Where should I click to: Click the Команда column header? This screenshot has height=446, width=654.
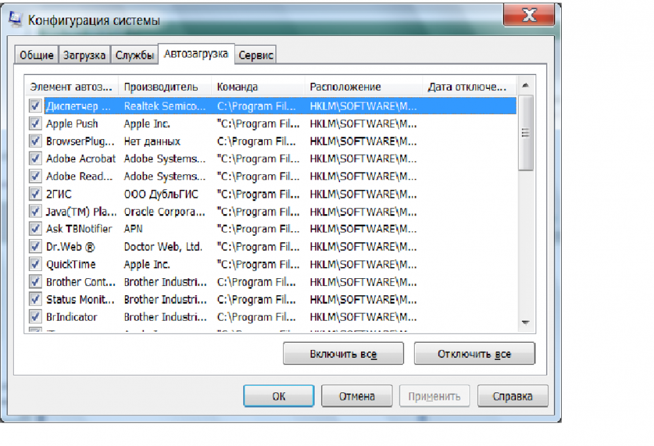[258, 87]
